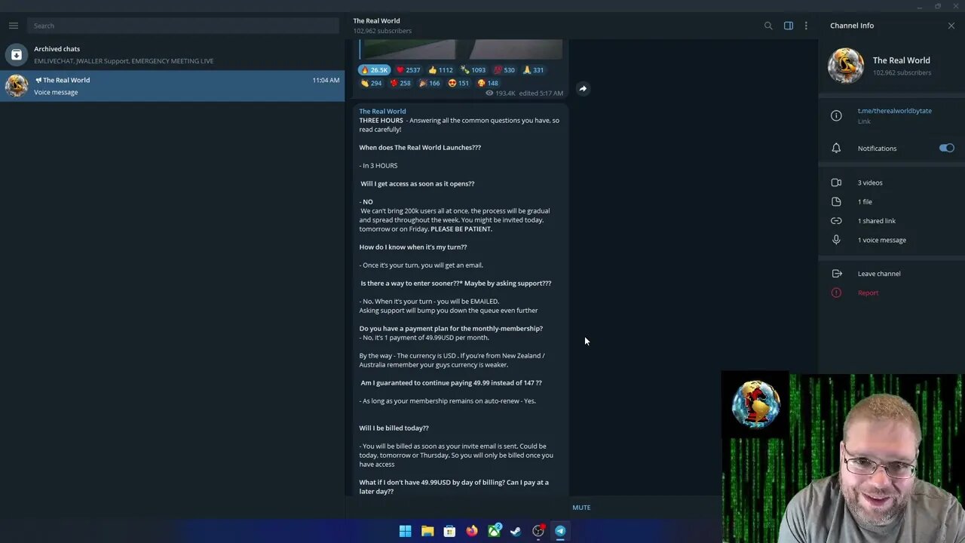
Task: Click the Search chats field
Action: pyautogui.click(x=183, y=26)
